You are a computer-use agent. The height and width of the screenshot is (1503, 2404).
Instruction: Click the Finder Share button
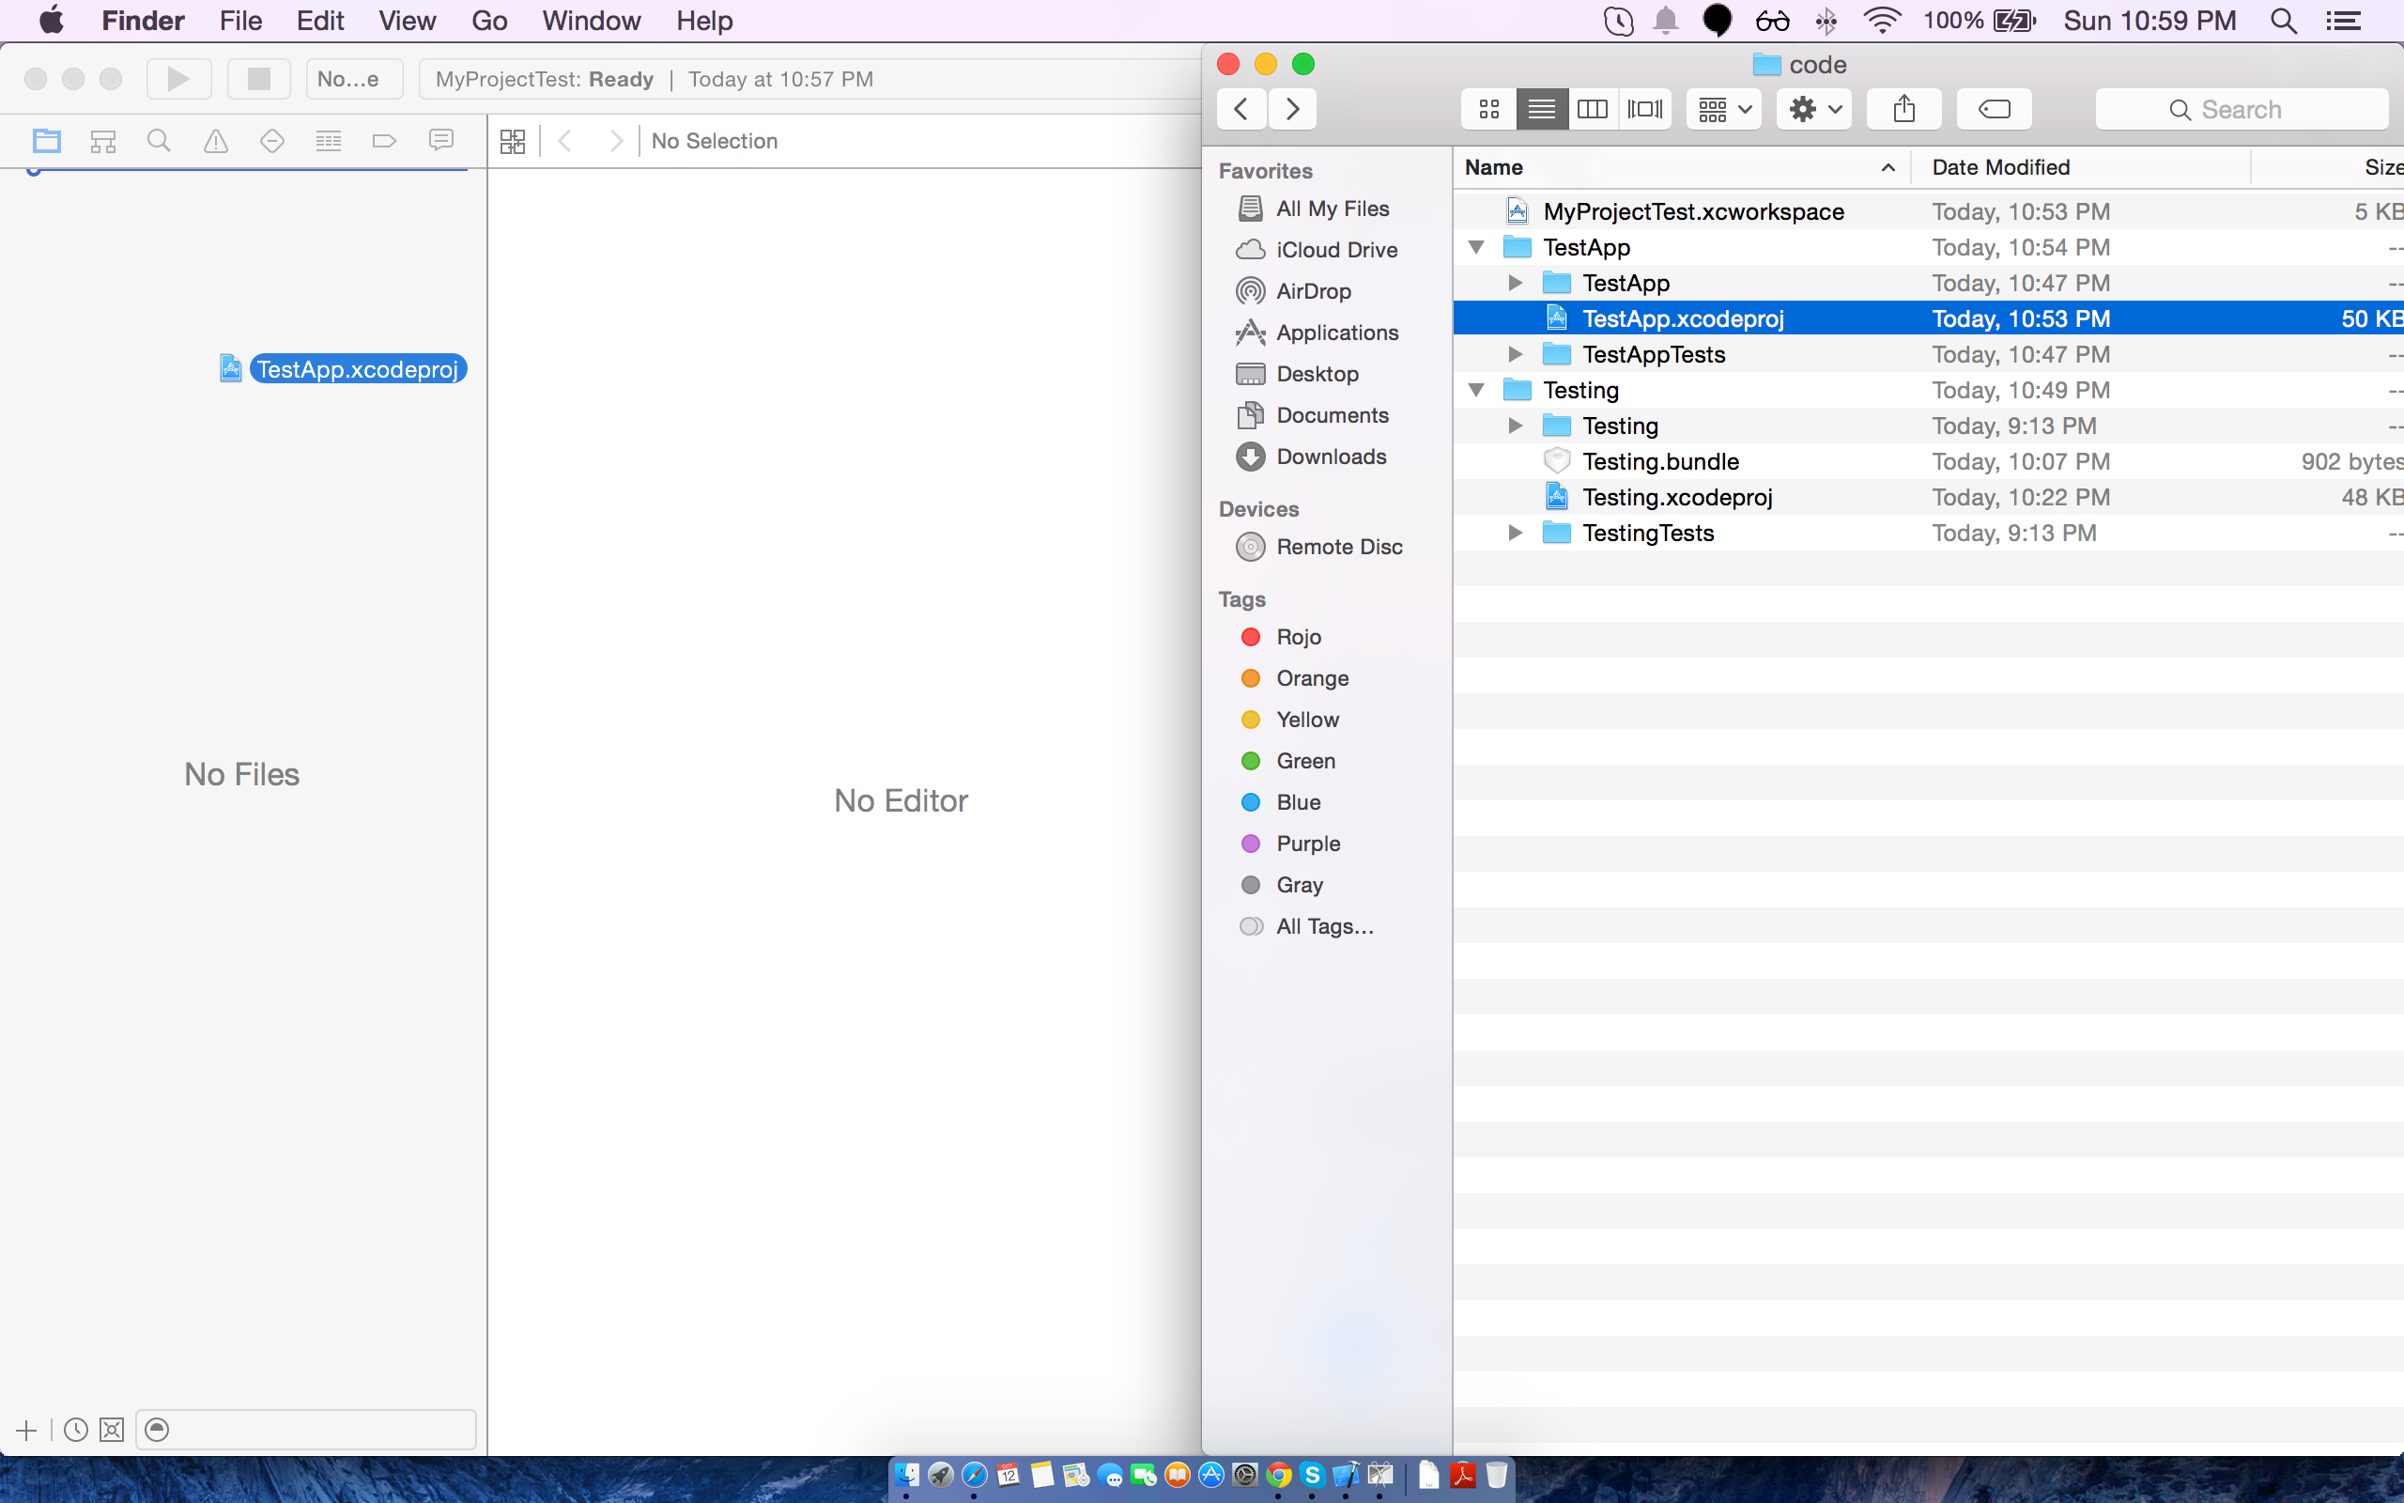[1904, 109]
